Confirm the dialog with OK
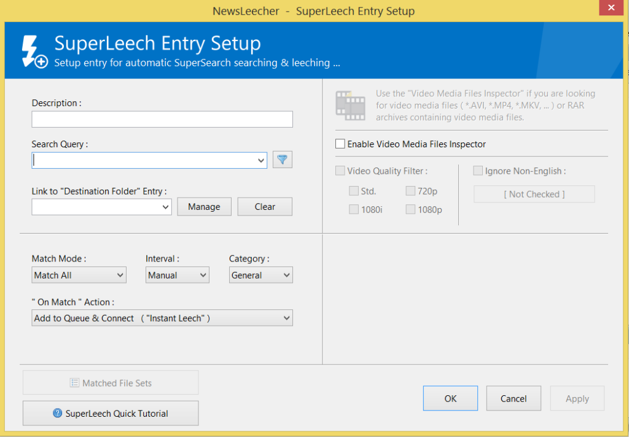The image size is (629, 437). [450, 398]
